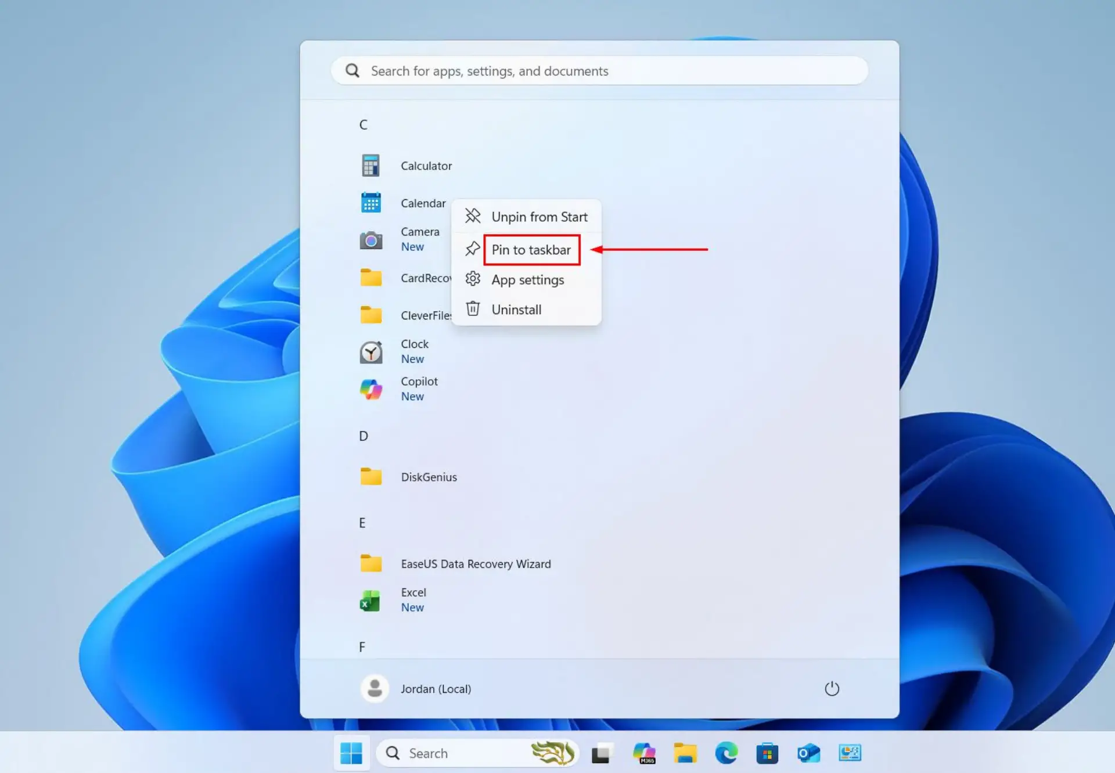The image size is (1115, 773).
Task: Launch Microsoft Edge from the taskbar
Action: pos(726,753)
